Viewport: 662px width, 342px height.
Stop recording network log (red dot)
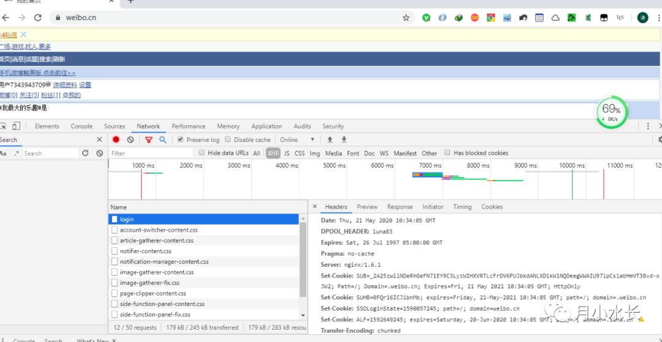116,139
